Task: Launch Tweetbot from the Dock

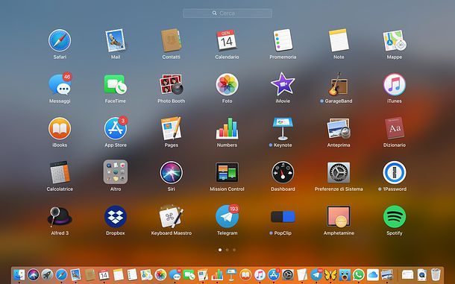Action: [x=345, y=274]
